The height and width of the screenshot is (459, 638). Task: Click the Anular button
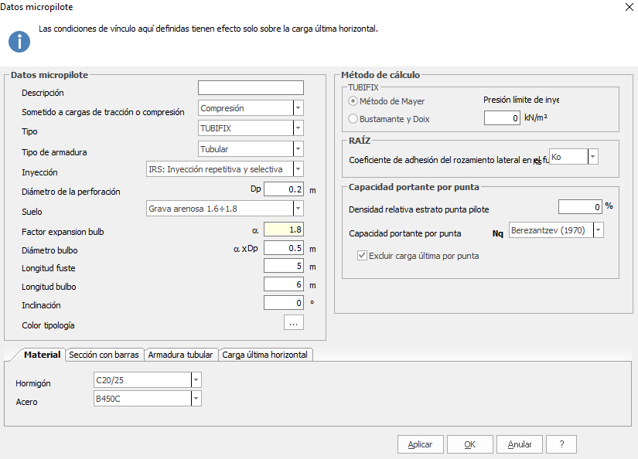[x=520, y=444]
